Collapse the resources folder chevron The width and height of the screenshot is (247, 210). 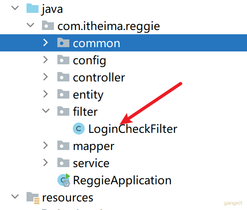coord(15,196)
